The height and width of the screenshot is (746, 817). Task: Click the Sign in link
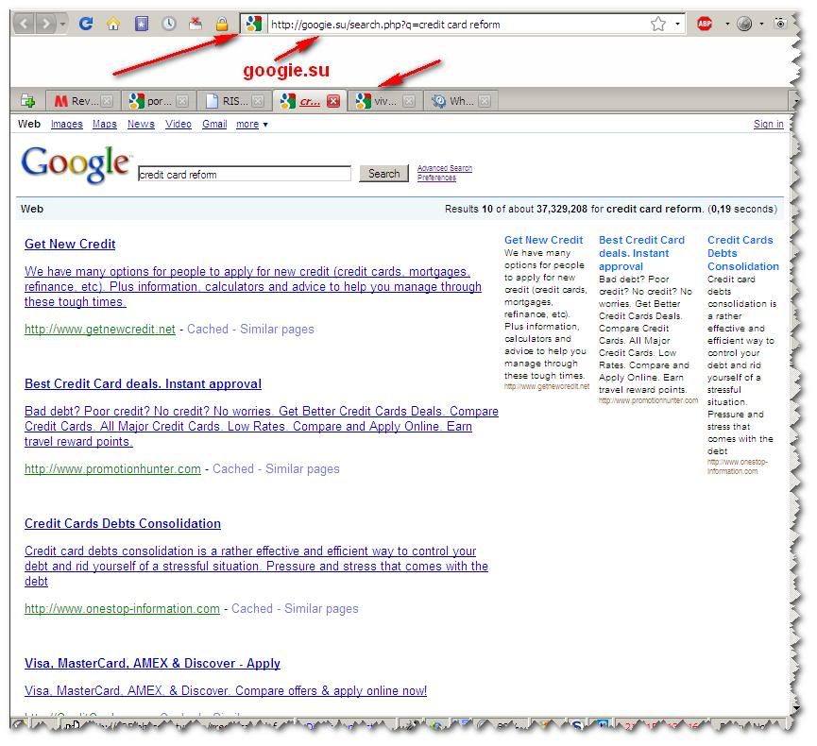coord(768,124)
